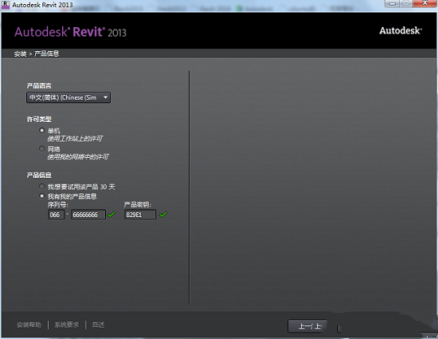Click the product key field 829E1

click(x=140, y=215)
